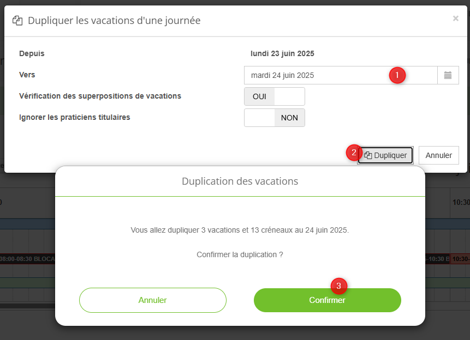Click the dark horizontal scrollbar under the schedule
This screenshot has height=340, width=470.
[x=28, y=306]
